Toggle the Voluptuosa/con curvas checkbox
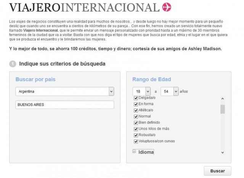Viewport: 244px width, 178px height. click(x=136, y=141)
